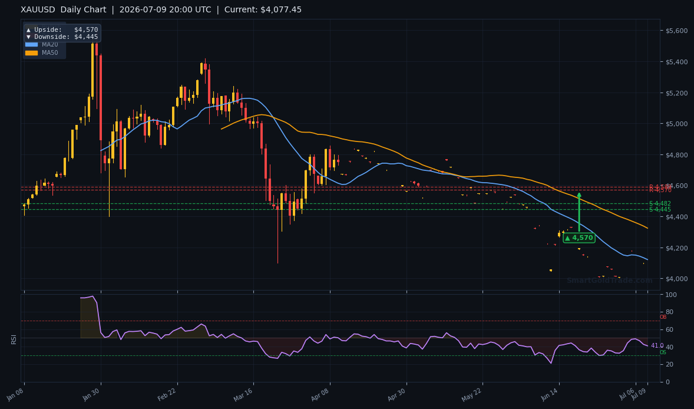
Task: Click the $5,600 price axis label
Action: 677,31
